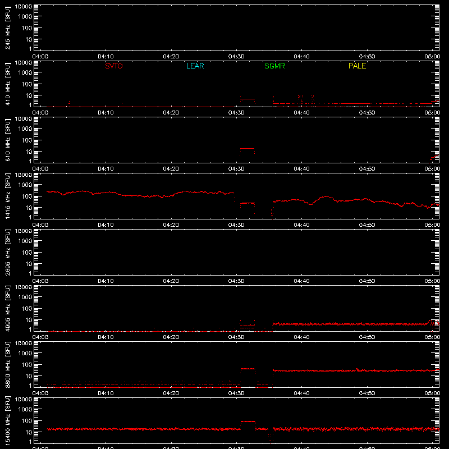Click the cyan LEAR station label
Screen dimensions: 449x449
(x=195, y=66)
